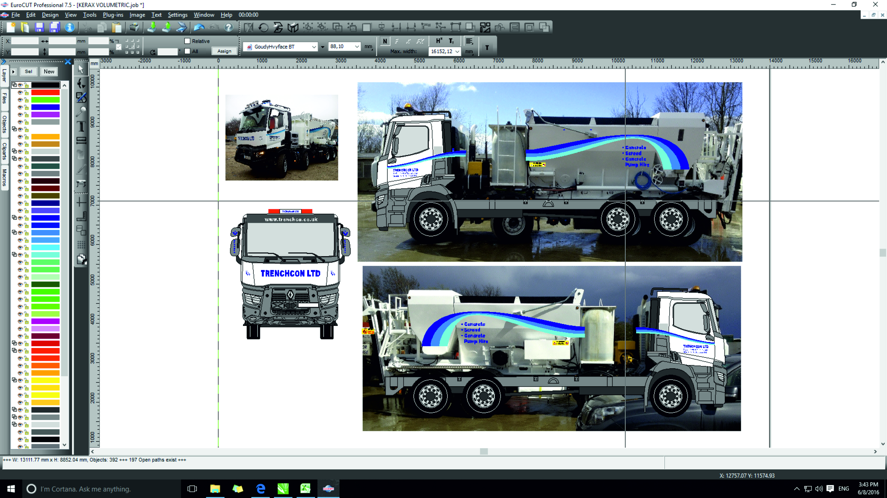Select the purple layer color swatch
887x498 pixels.
45,114
